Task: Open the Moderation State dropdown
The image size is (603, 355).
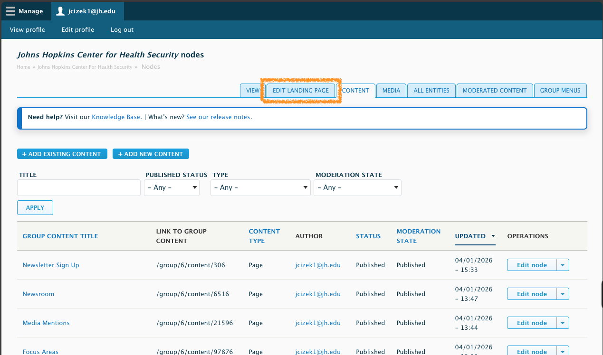Action: pos(357,187)
